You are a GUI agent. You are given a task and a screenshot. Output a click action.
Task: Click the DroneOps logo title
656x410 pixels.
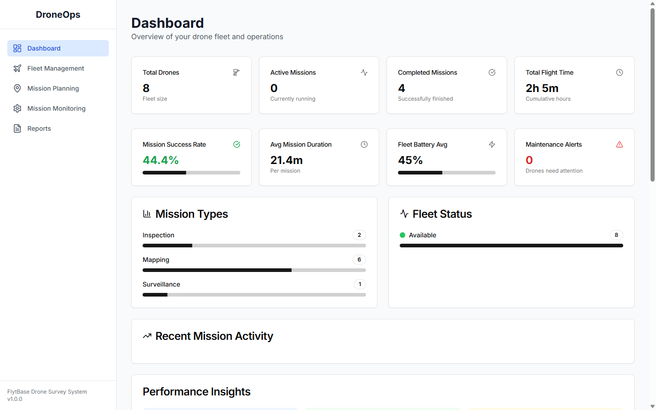coord(58,15)
